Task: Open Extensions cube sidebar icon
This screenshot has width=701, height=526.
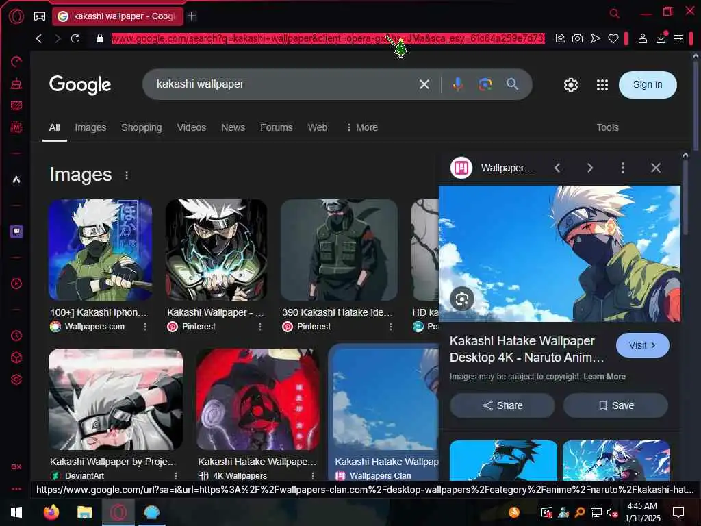Action: [16, 358]
